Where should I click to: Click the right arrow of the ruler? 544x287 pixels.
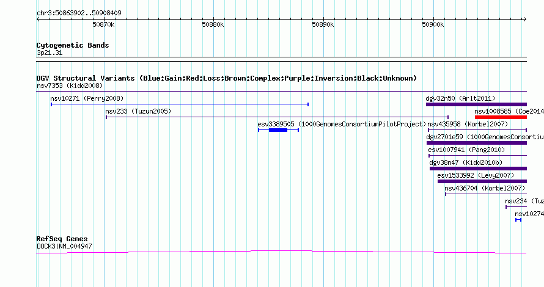pyautogui.click(x=524, y=20)
